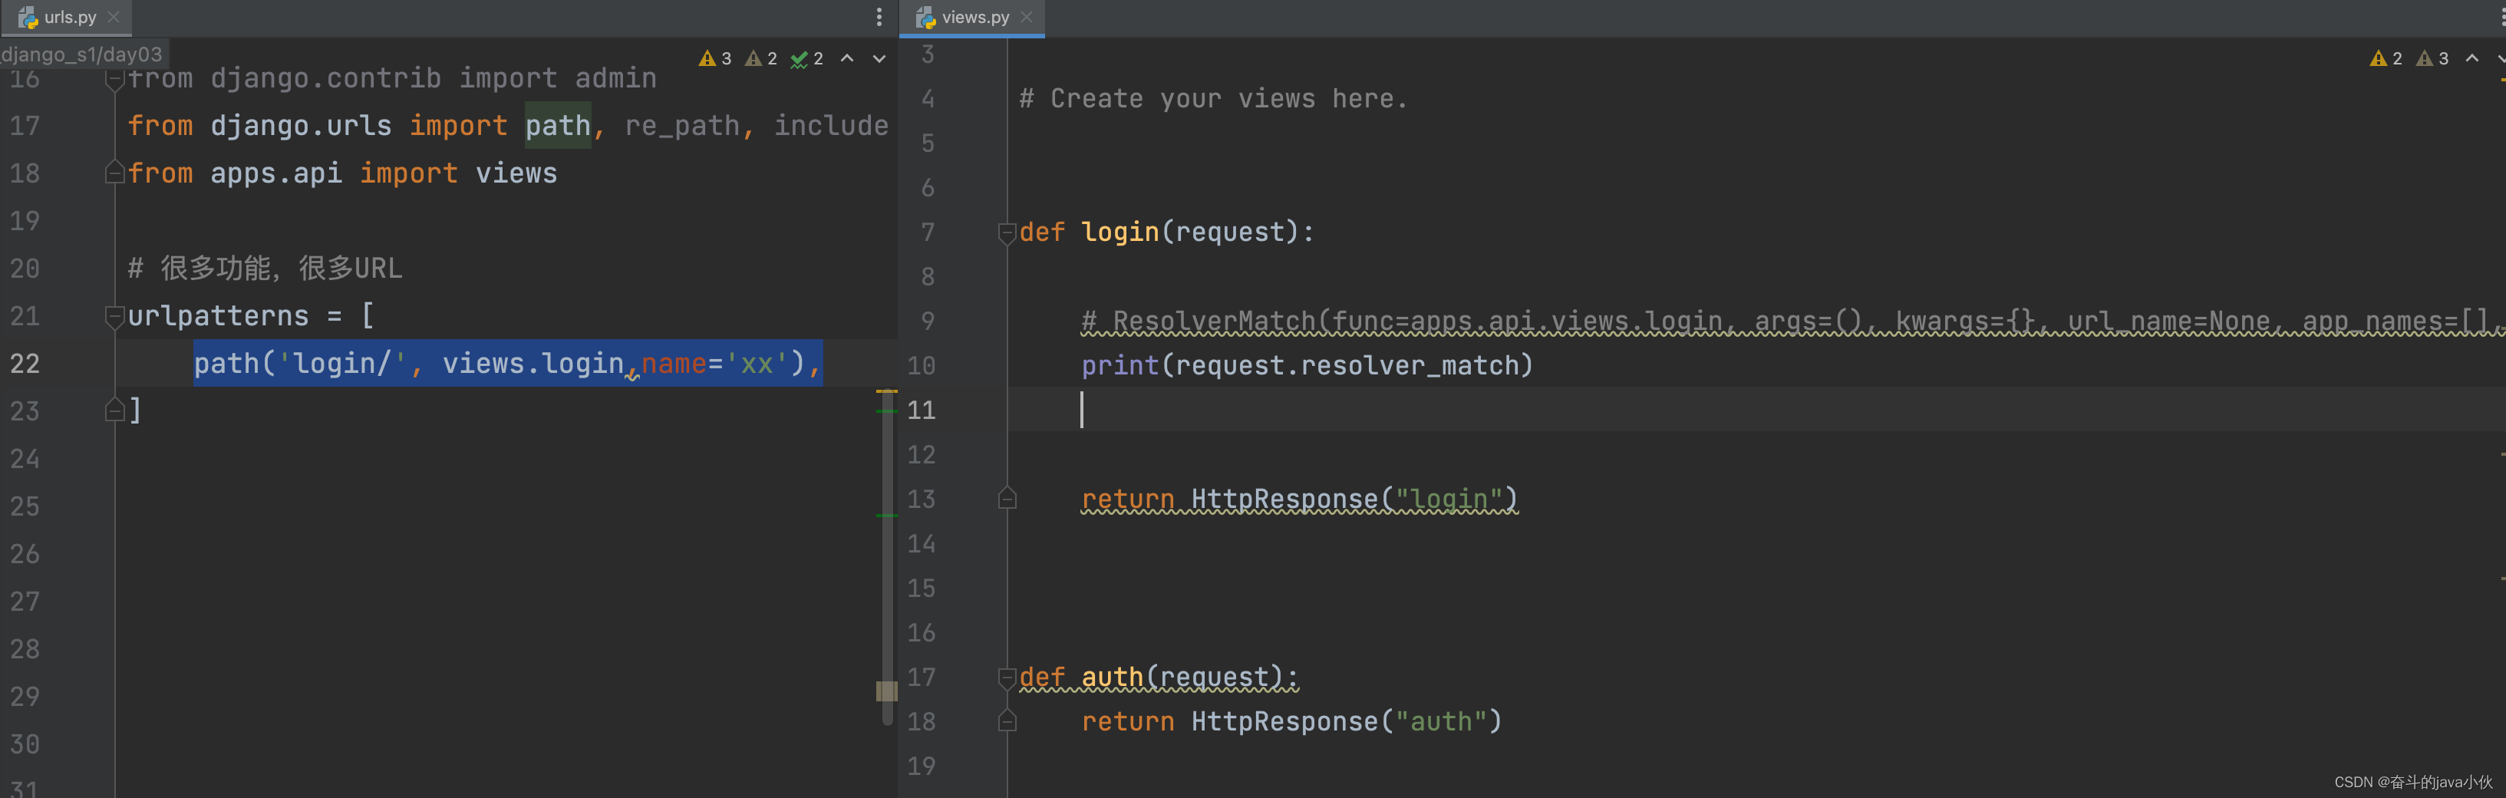Screen dimensions: 2506x798
Task: Click the urlpatterns variable name
Action: [218, 316]
